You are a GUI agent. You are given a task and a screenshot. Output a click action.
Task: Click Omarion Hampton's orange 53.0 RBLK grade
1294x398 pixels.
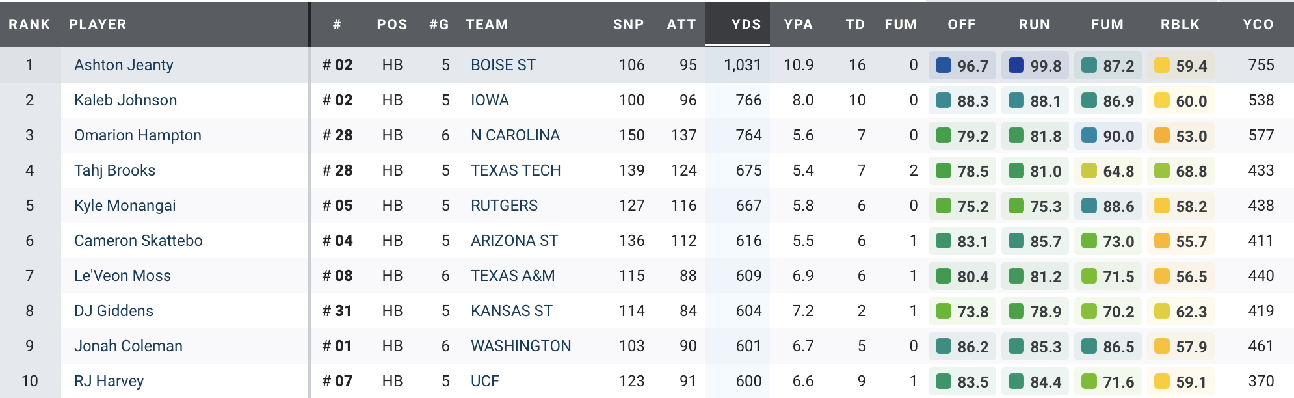point(1180,136)
